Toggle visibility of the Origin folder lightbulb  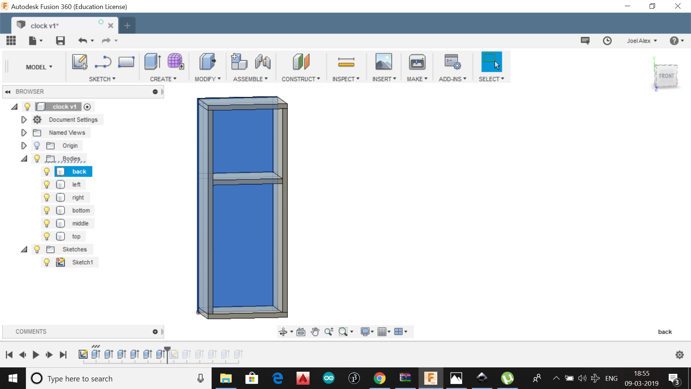coord(37,146)
